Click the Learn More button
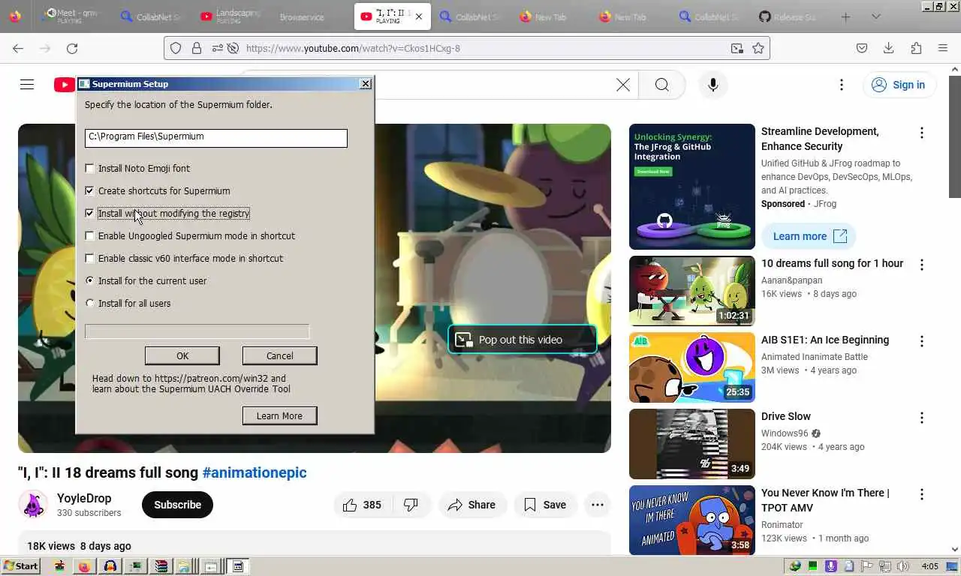 (x=279, y=415)
